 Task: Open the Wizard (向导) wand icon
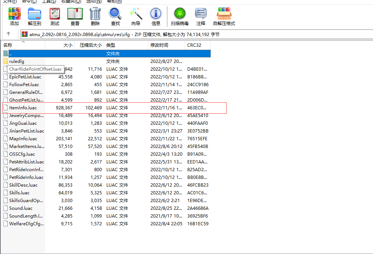136,14
